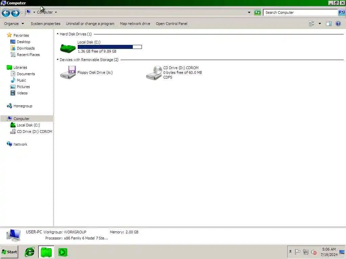
Task: Open the recent pages dropdown beside Forward
Action: [22, 13]
